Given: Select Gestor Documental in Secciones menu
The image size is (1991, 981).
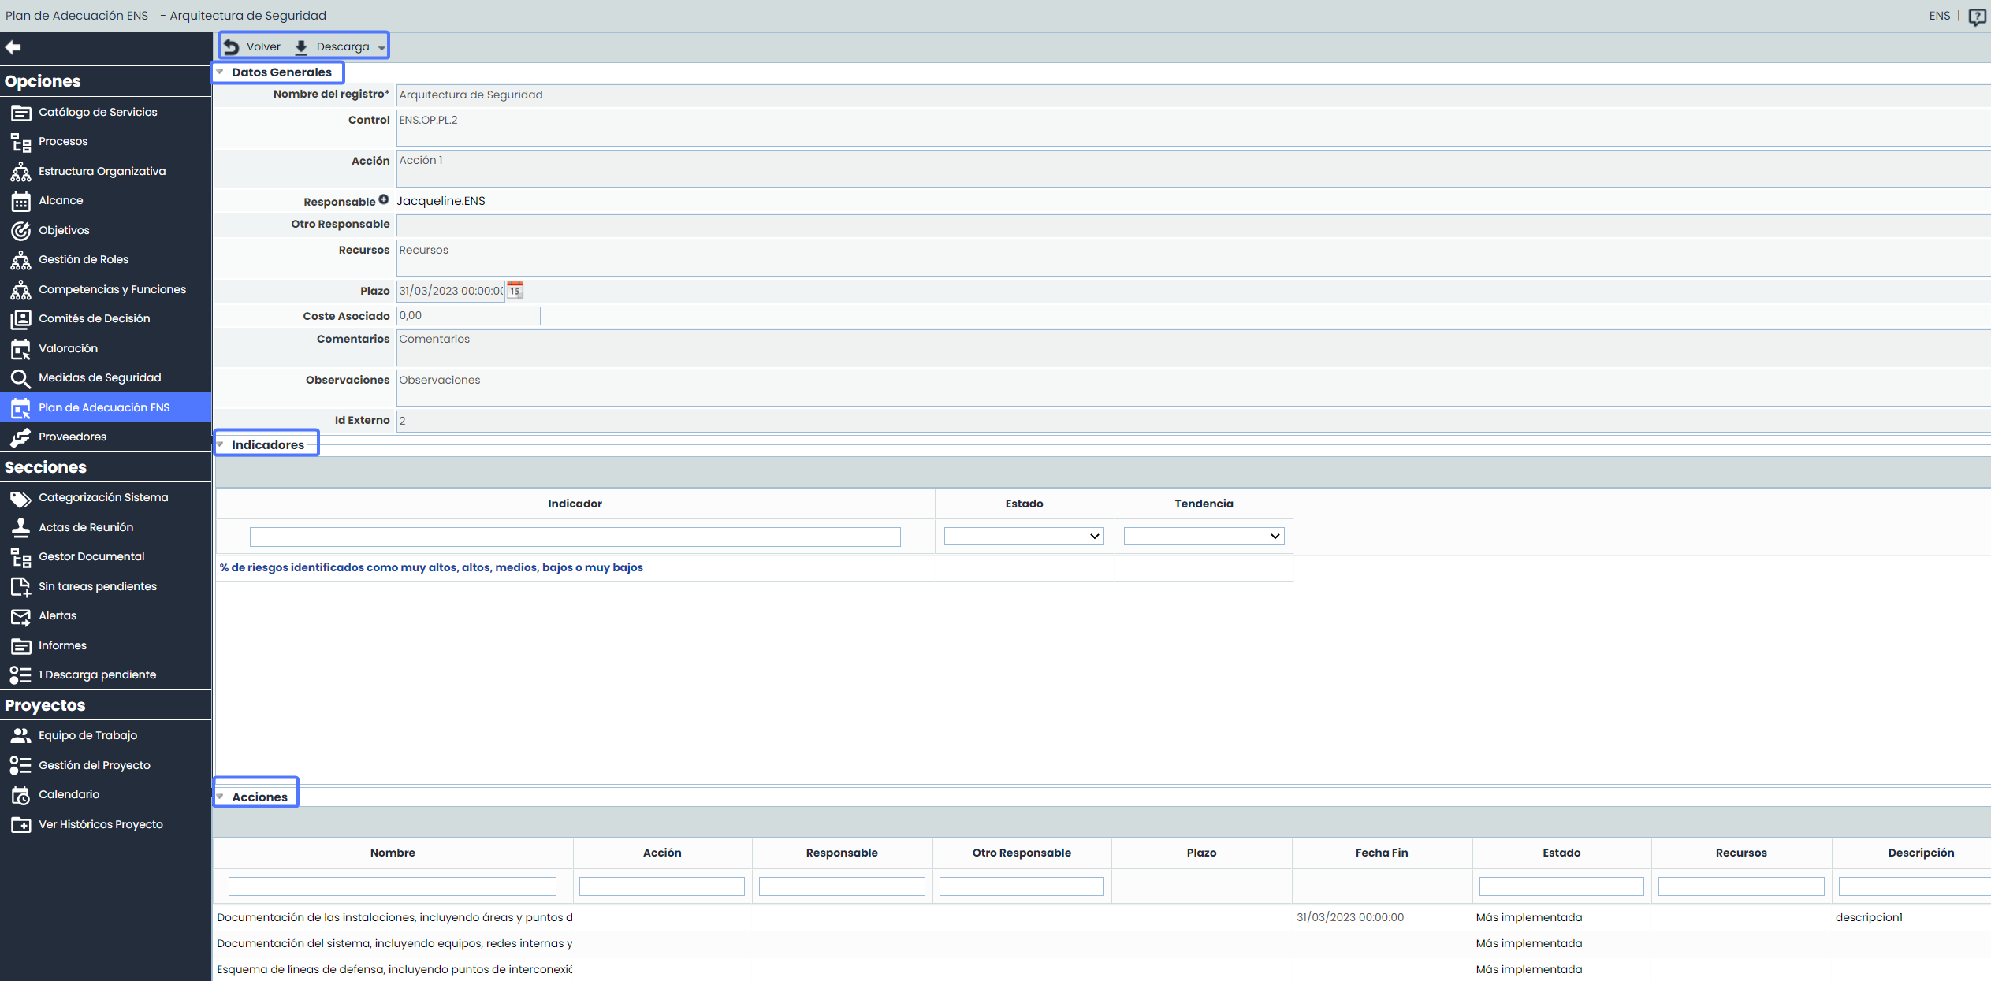Looking at the screenshot, I should click(91, 557).
